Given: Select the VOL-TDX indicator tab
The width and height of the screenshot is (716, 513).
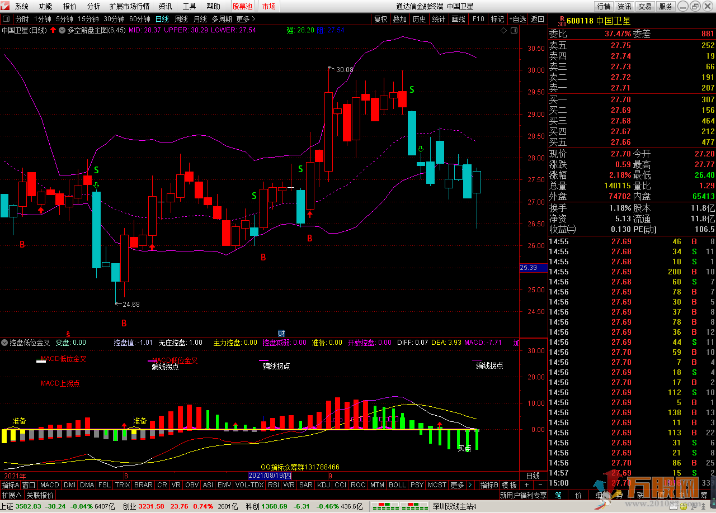Looking at the screenshot, I should (249, 485).
